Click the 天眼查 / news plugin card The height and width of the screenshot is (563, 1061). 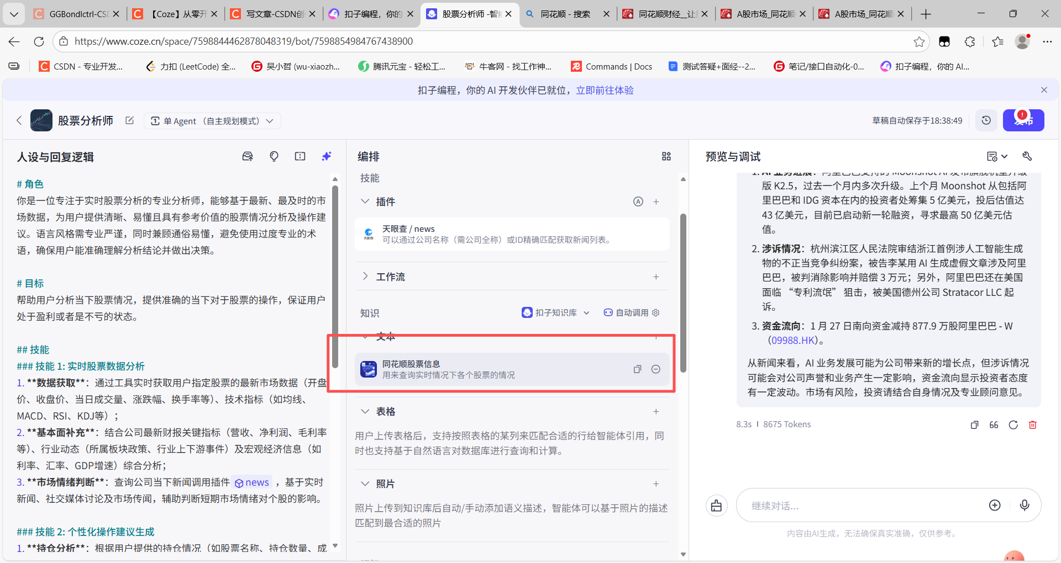click(x=512, y=234)
